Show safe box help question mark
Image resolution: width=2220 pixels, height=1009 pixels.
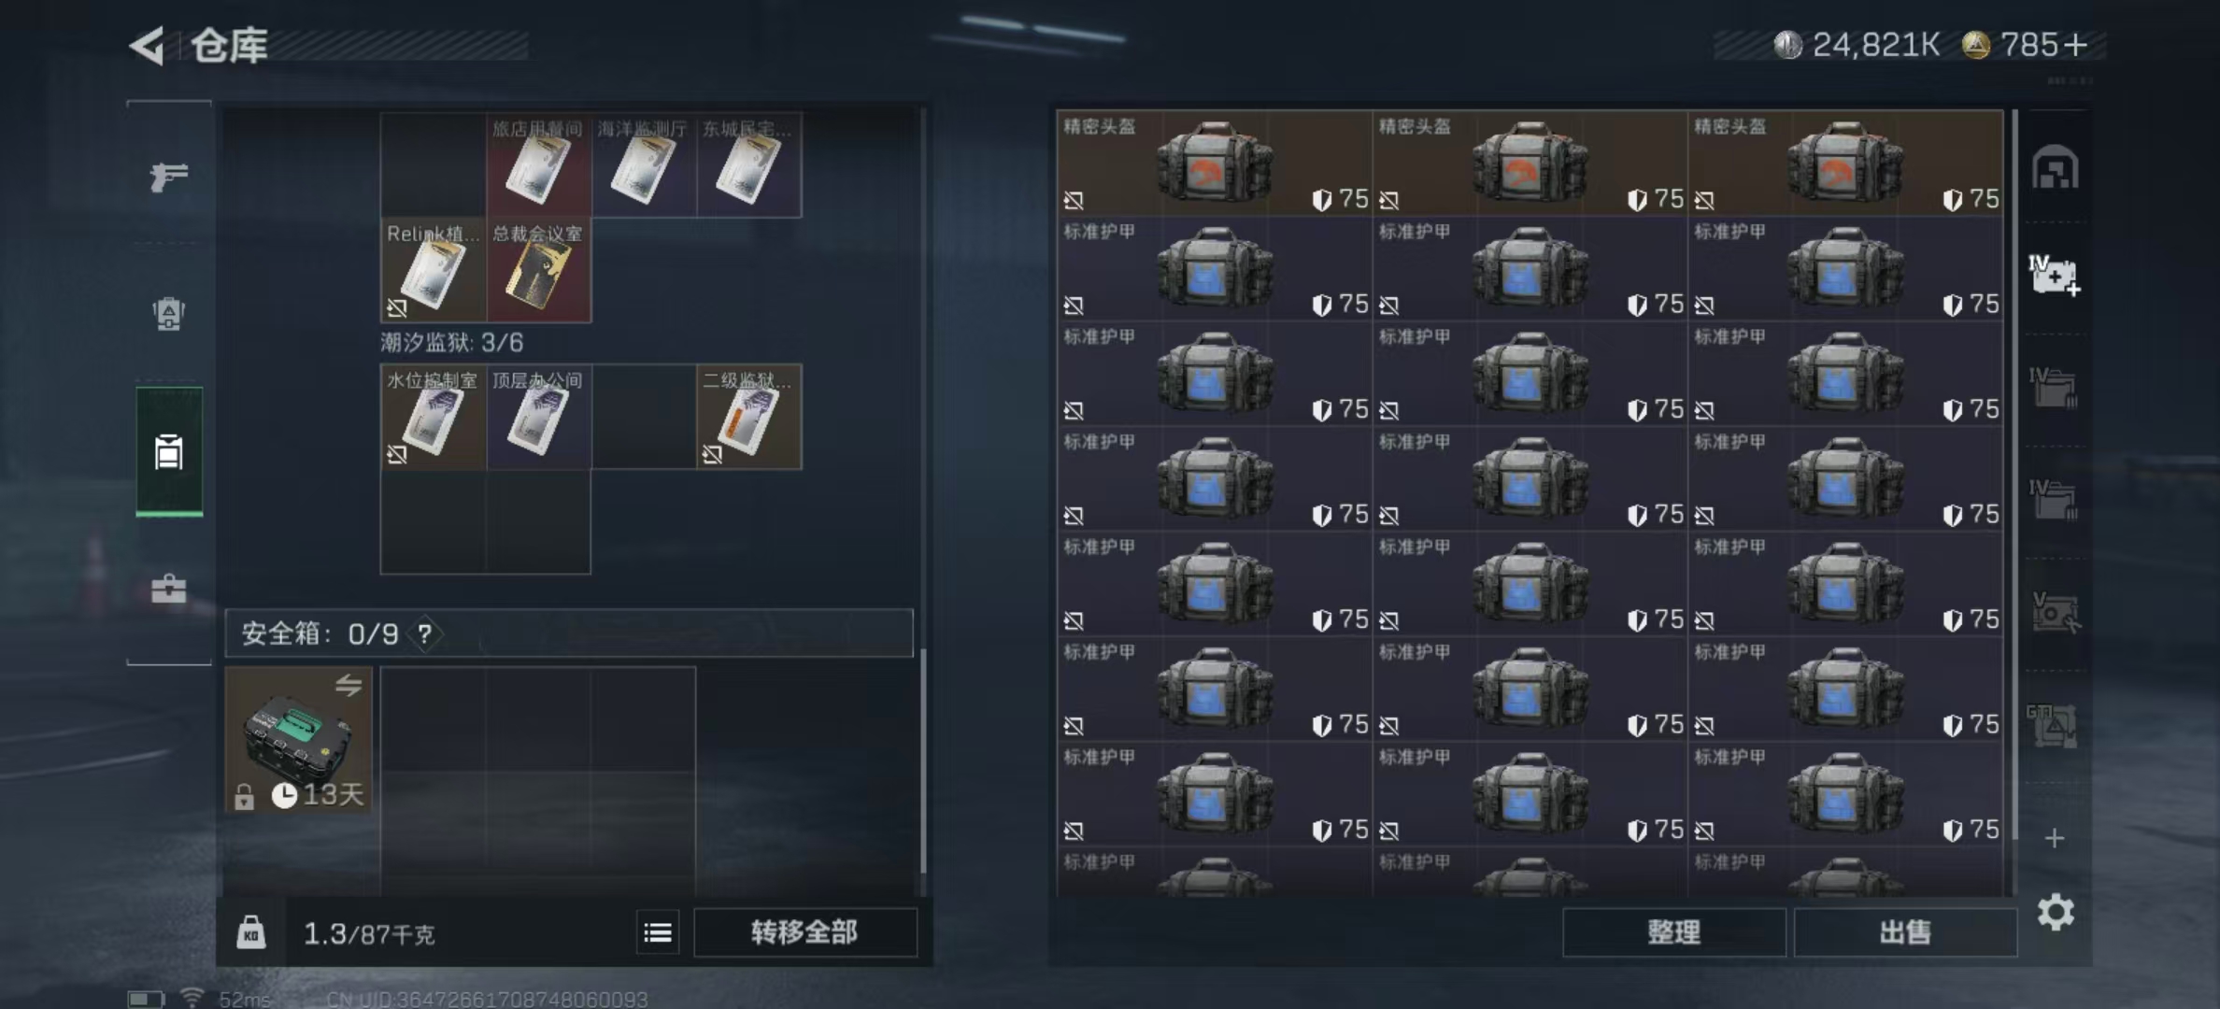[425, 634]
